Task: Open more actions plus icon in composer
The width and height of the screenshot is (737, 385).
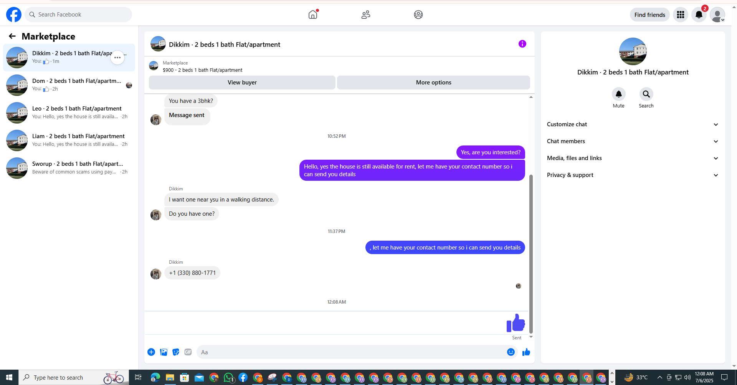Action: tap(151, 352)
